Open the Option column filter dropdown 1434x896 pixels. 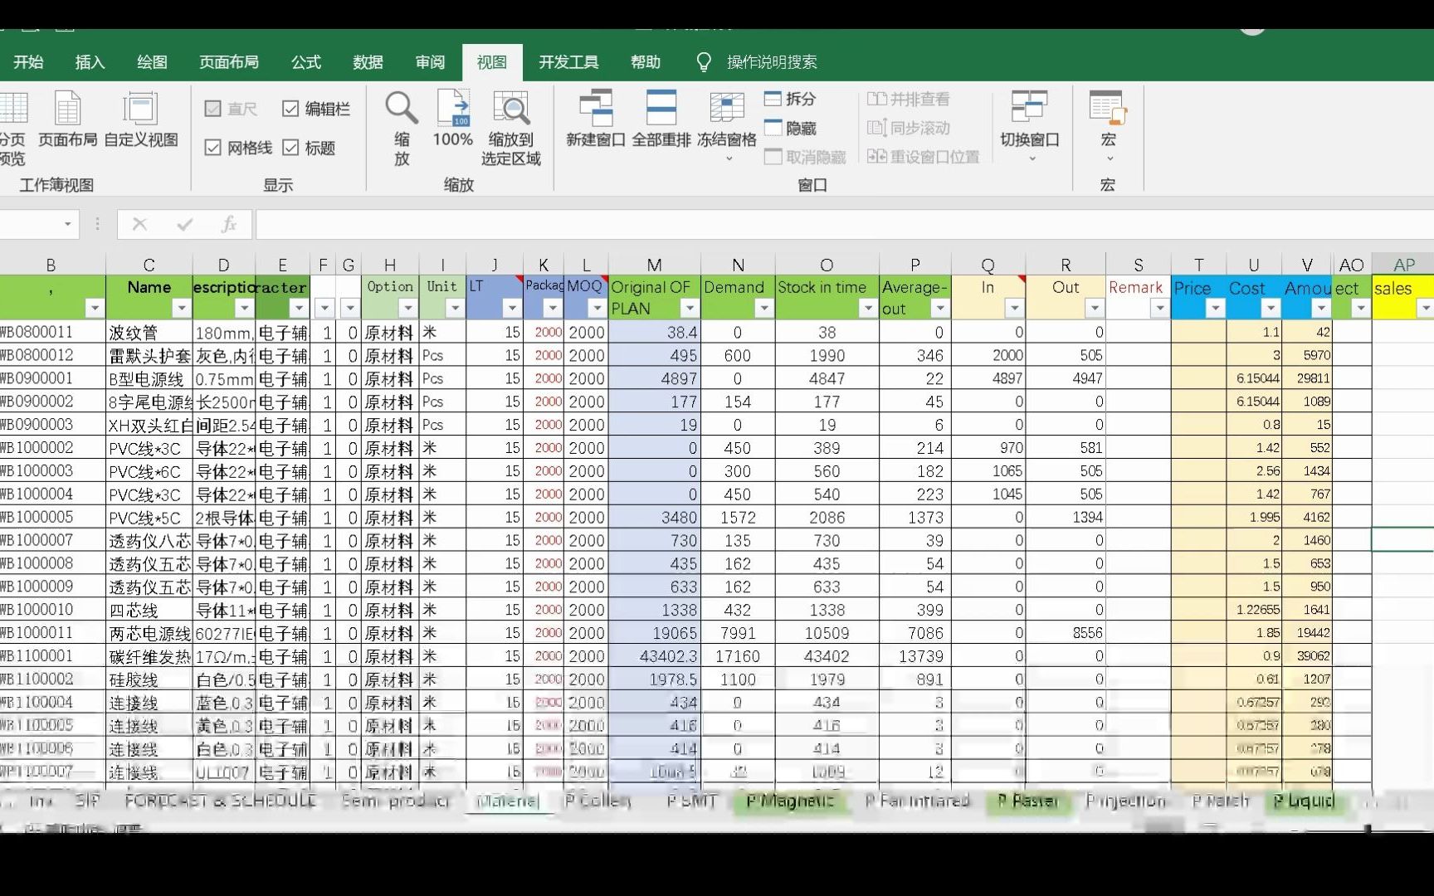click(407, 308)
